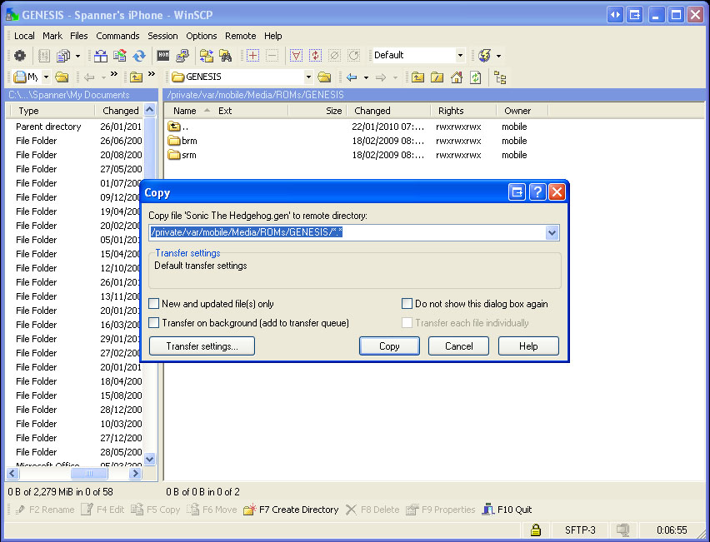This screenshot has height=542, width=710.
Task: Toggle the remote directory tree icon
Action: click(500, 77)
